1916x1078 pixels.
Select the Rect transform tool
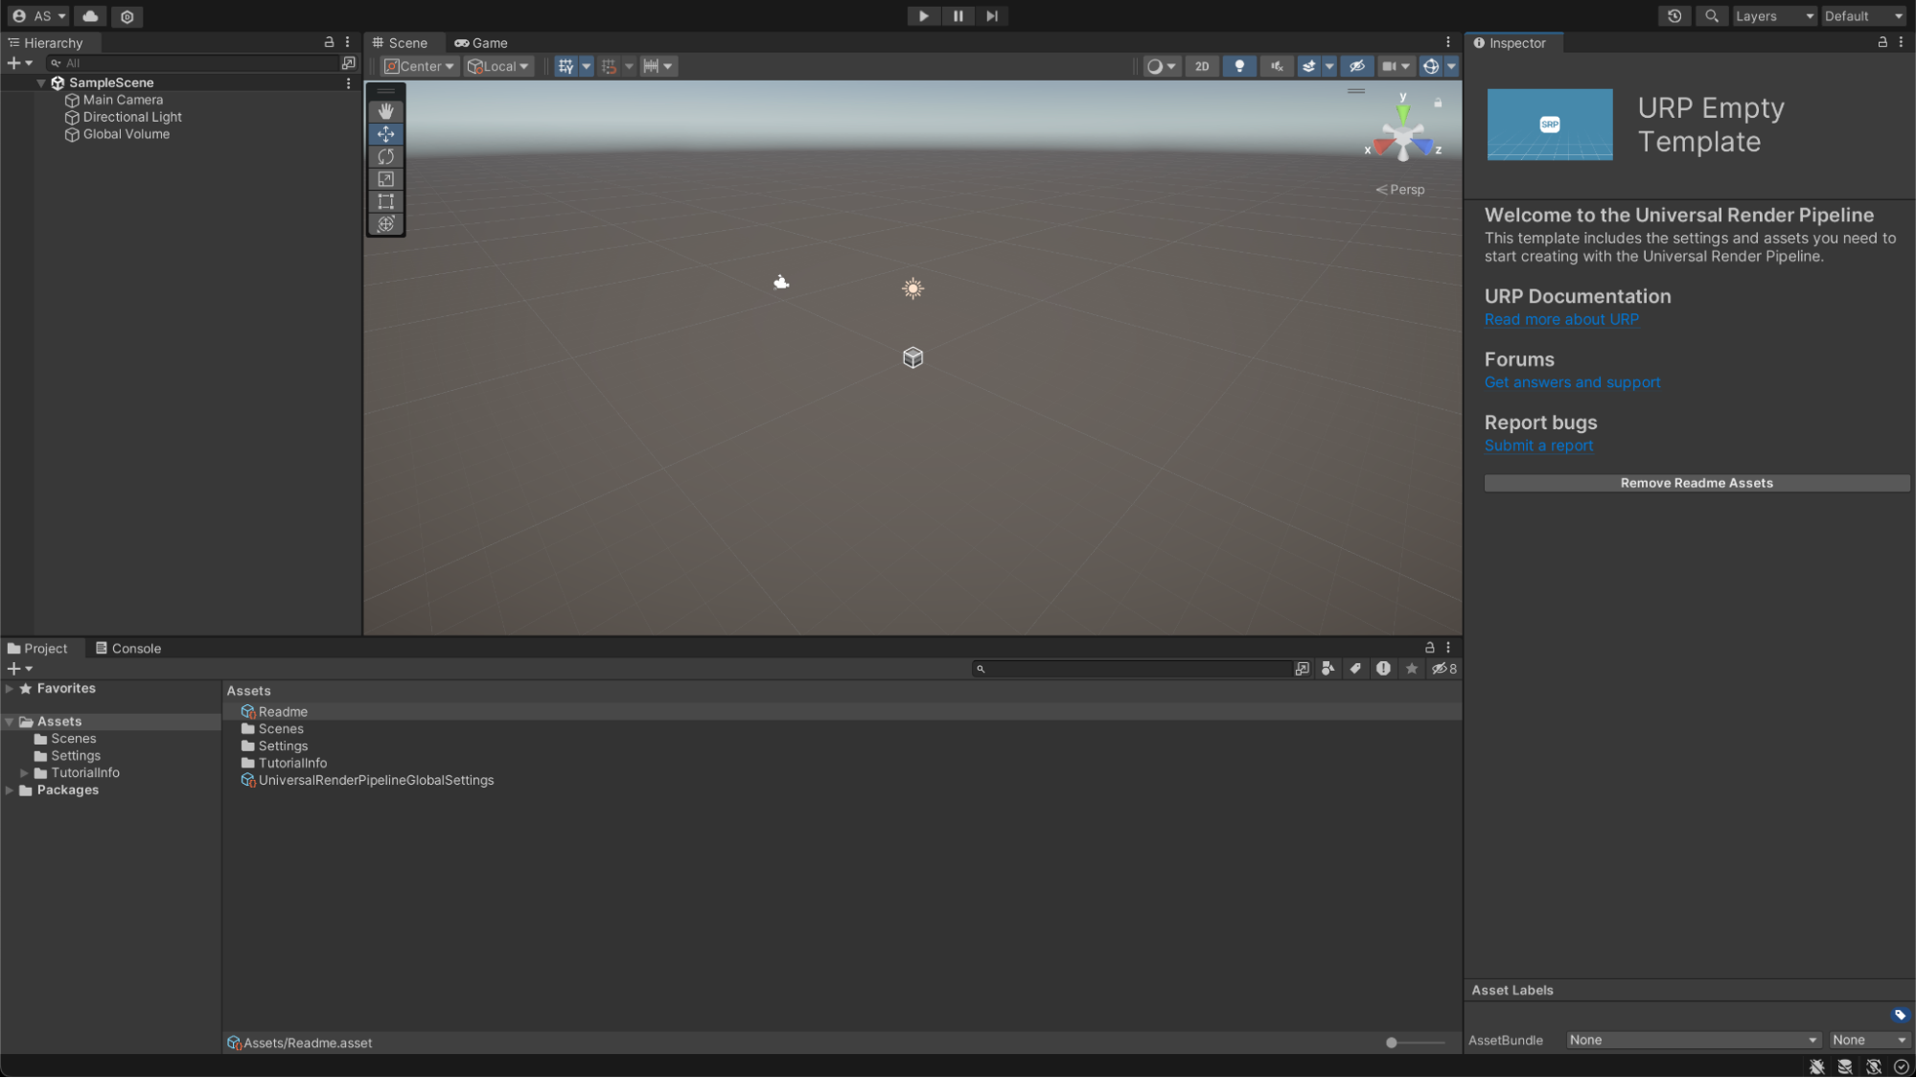(x=385, y=201)
